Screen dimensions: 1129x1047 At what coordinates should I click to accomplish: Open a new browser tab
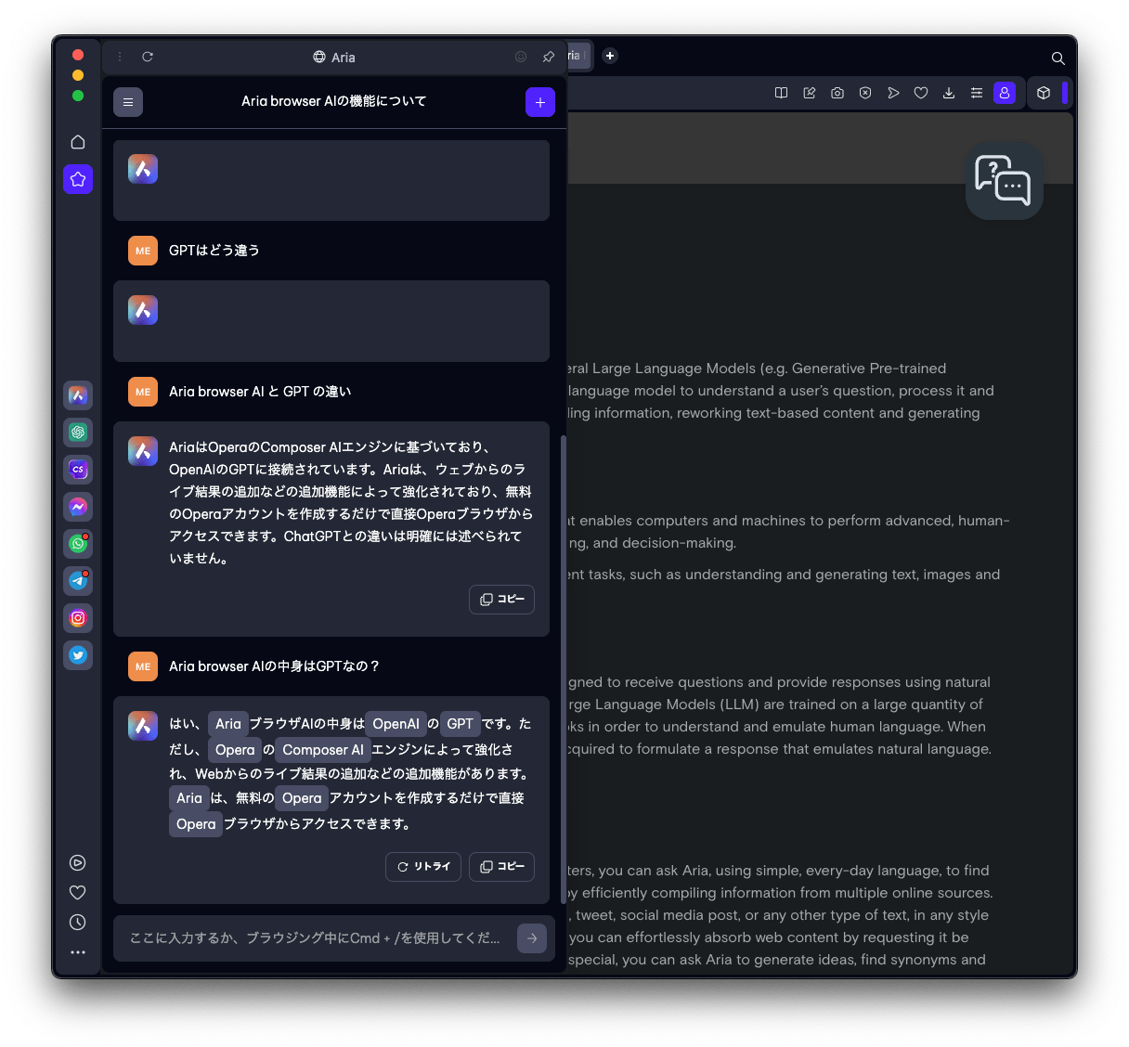(x=610, y=56)
